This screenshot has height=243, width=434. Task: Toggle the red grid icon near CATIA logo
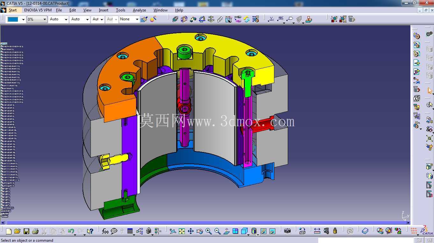click(x=414, y=231)
